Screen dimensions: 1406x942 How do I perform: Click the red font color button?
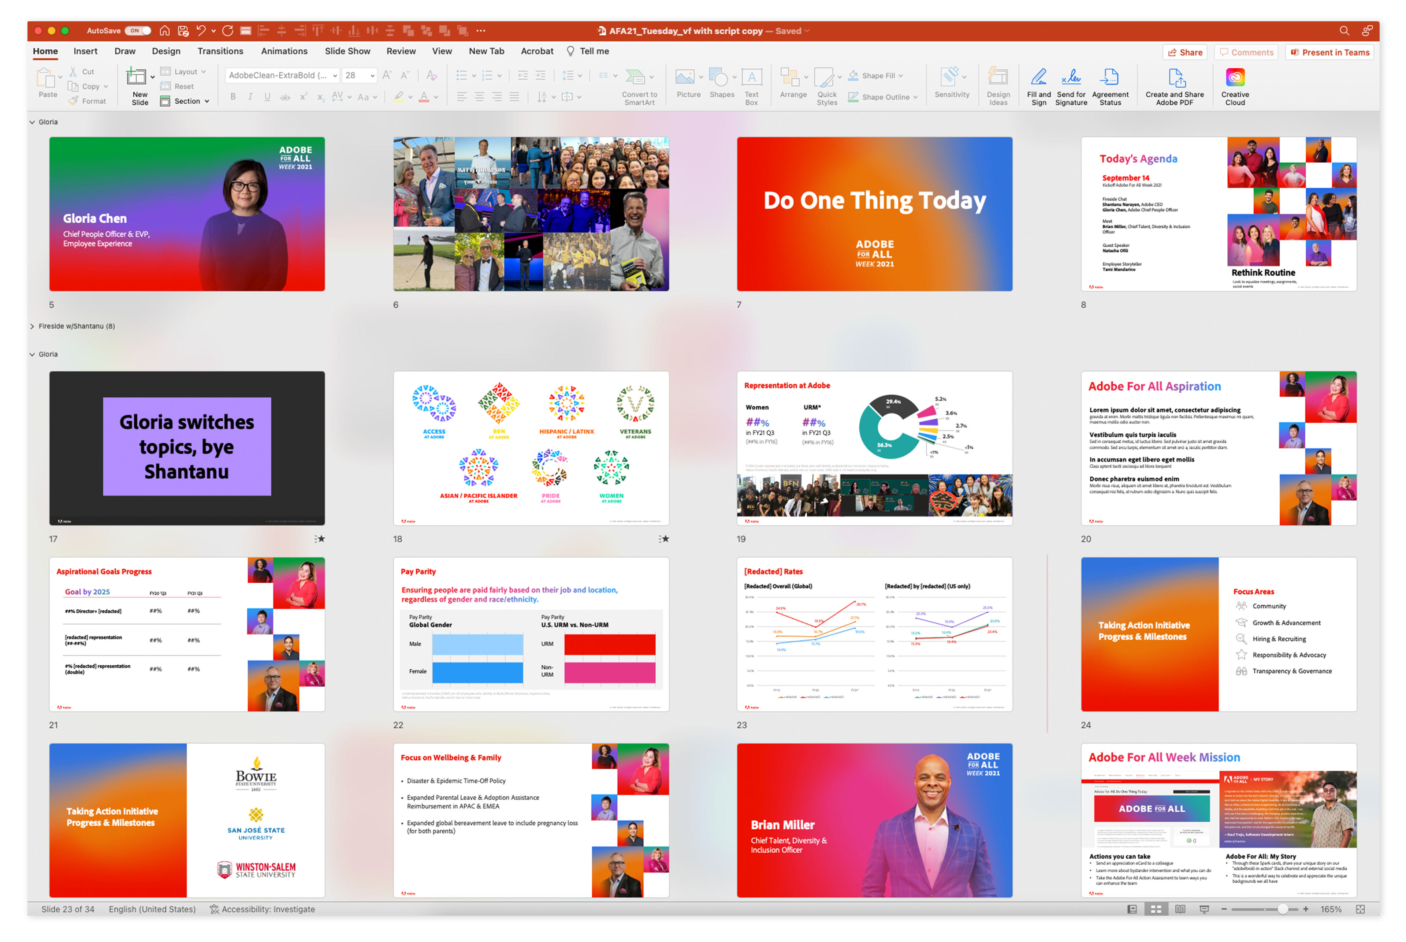pos(424,97)
